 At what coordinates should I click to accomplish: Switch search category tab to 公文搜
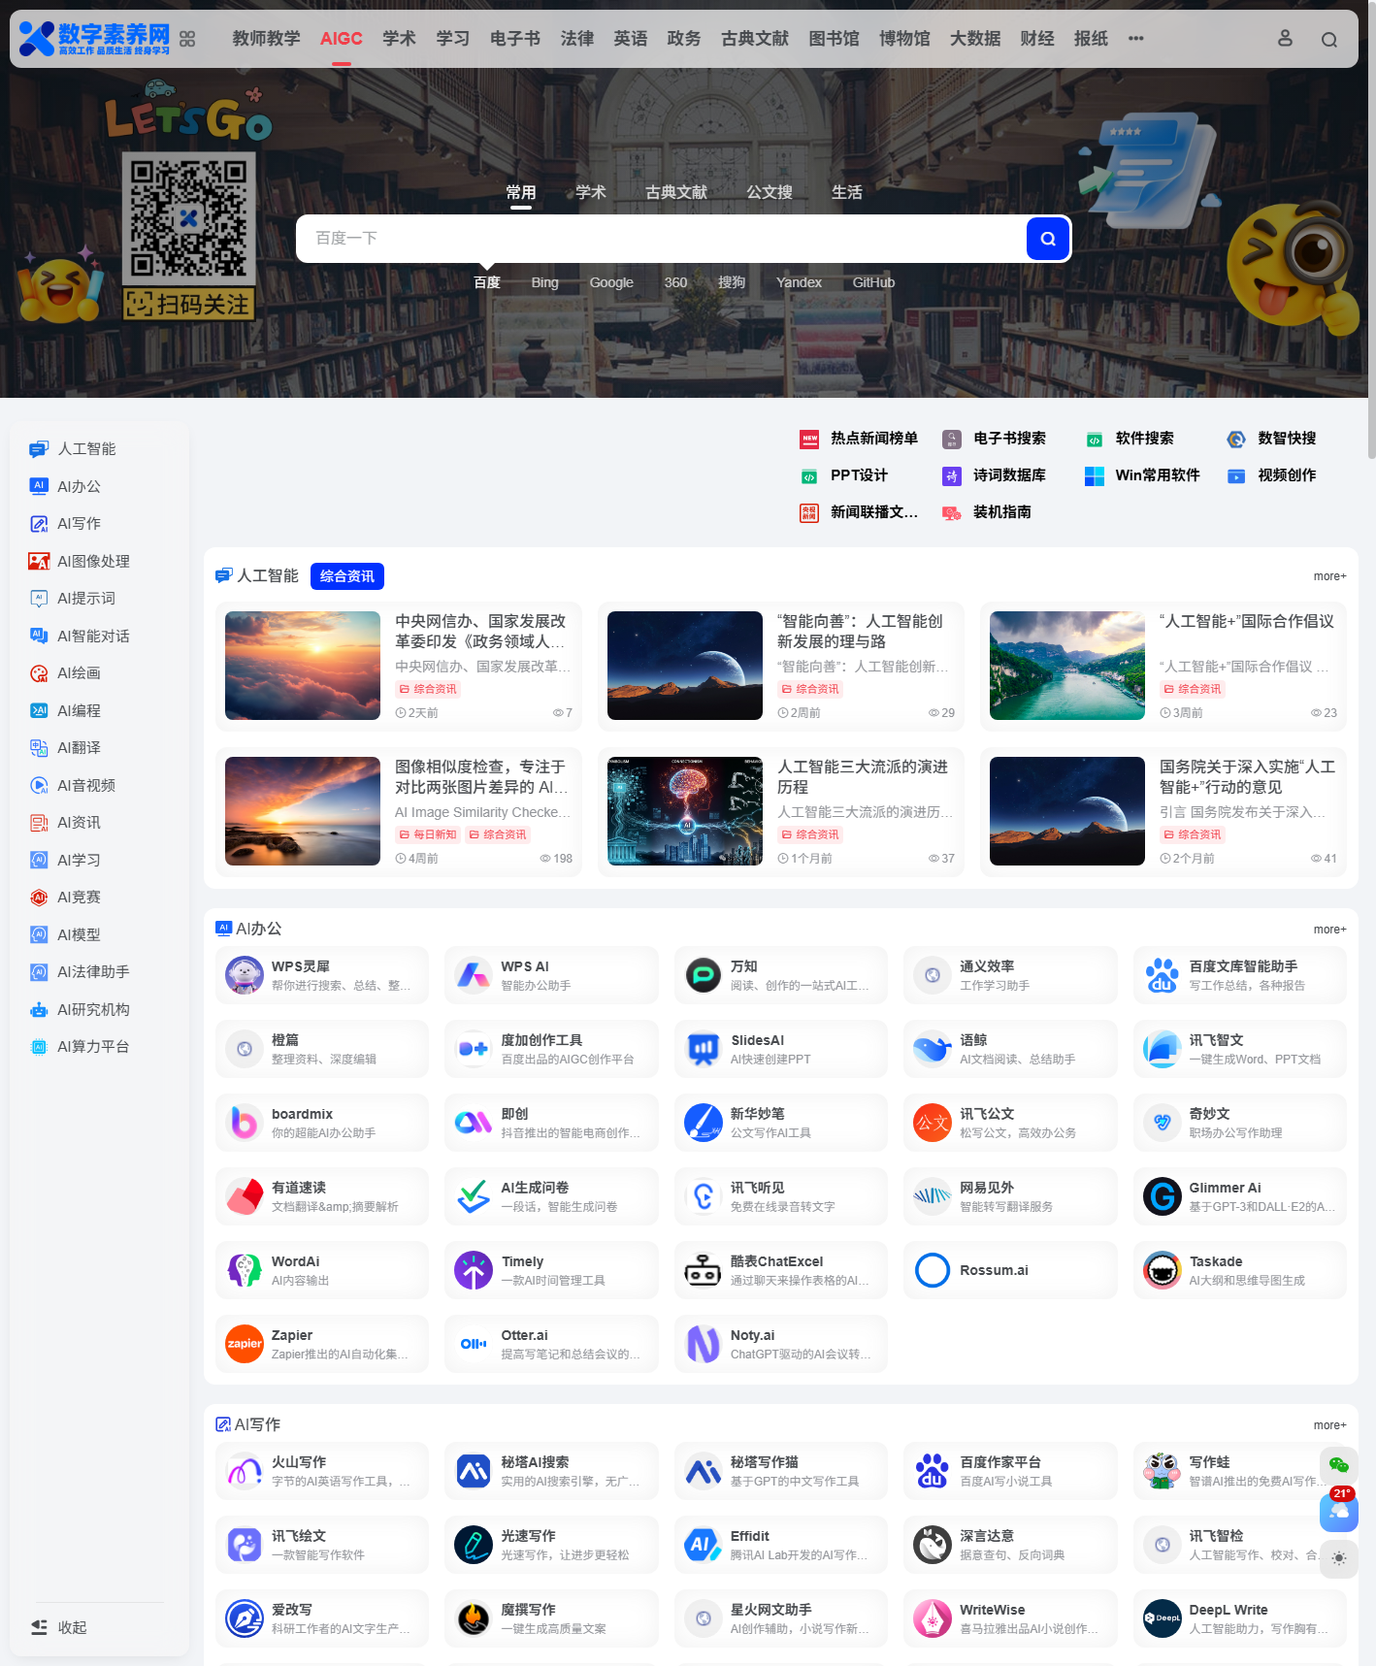[770, 192]
